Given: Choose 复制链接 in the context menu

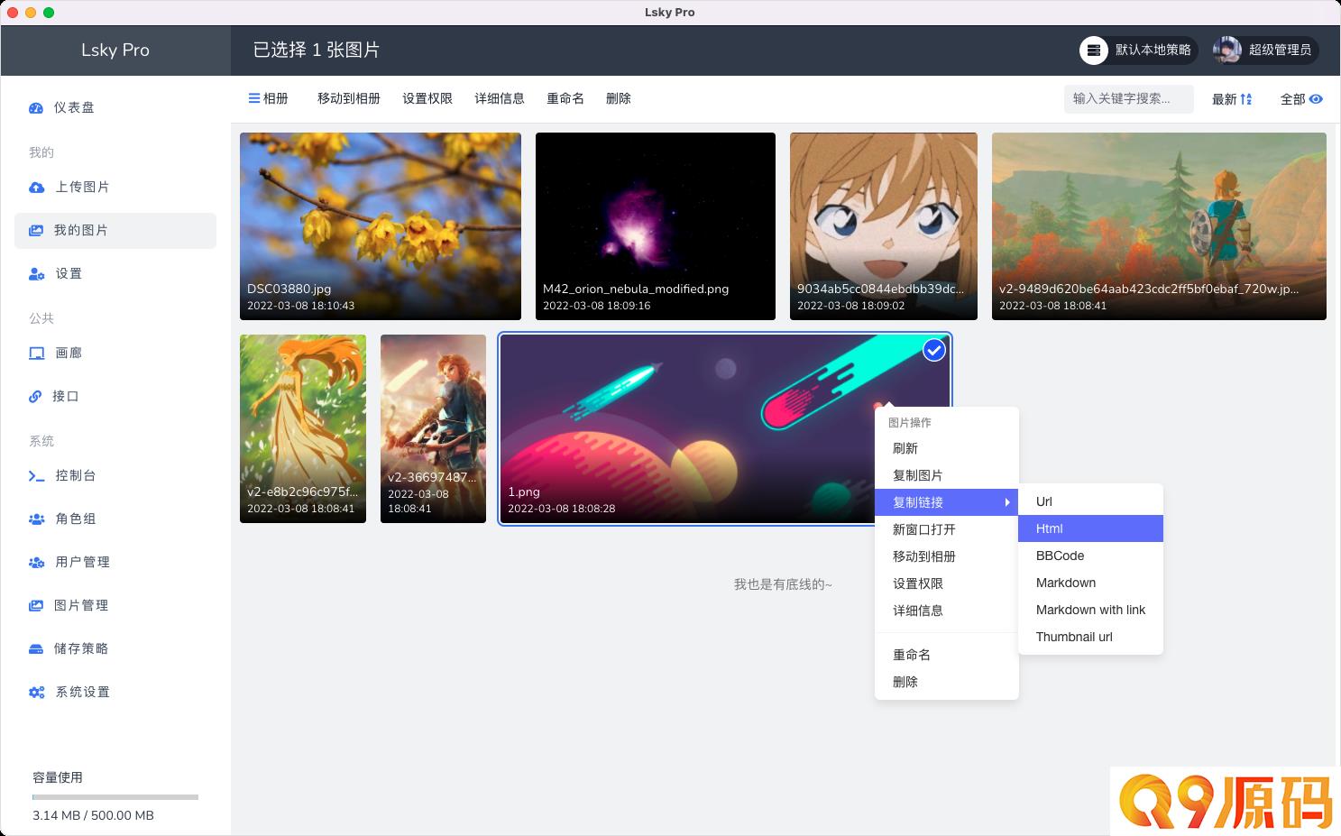Looking at the screenshot, I should pyautogui.click(x=947, y=502).
